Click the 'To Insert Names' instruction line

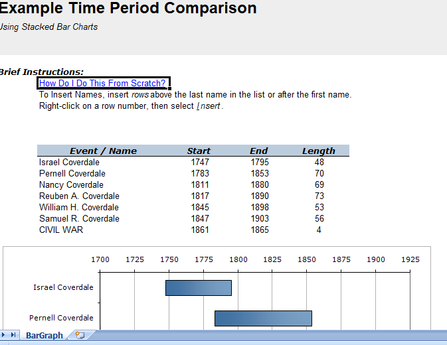tap(195, 94)
